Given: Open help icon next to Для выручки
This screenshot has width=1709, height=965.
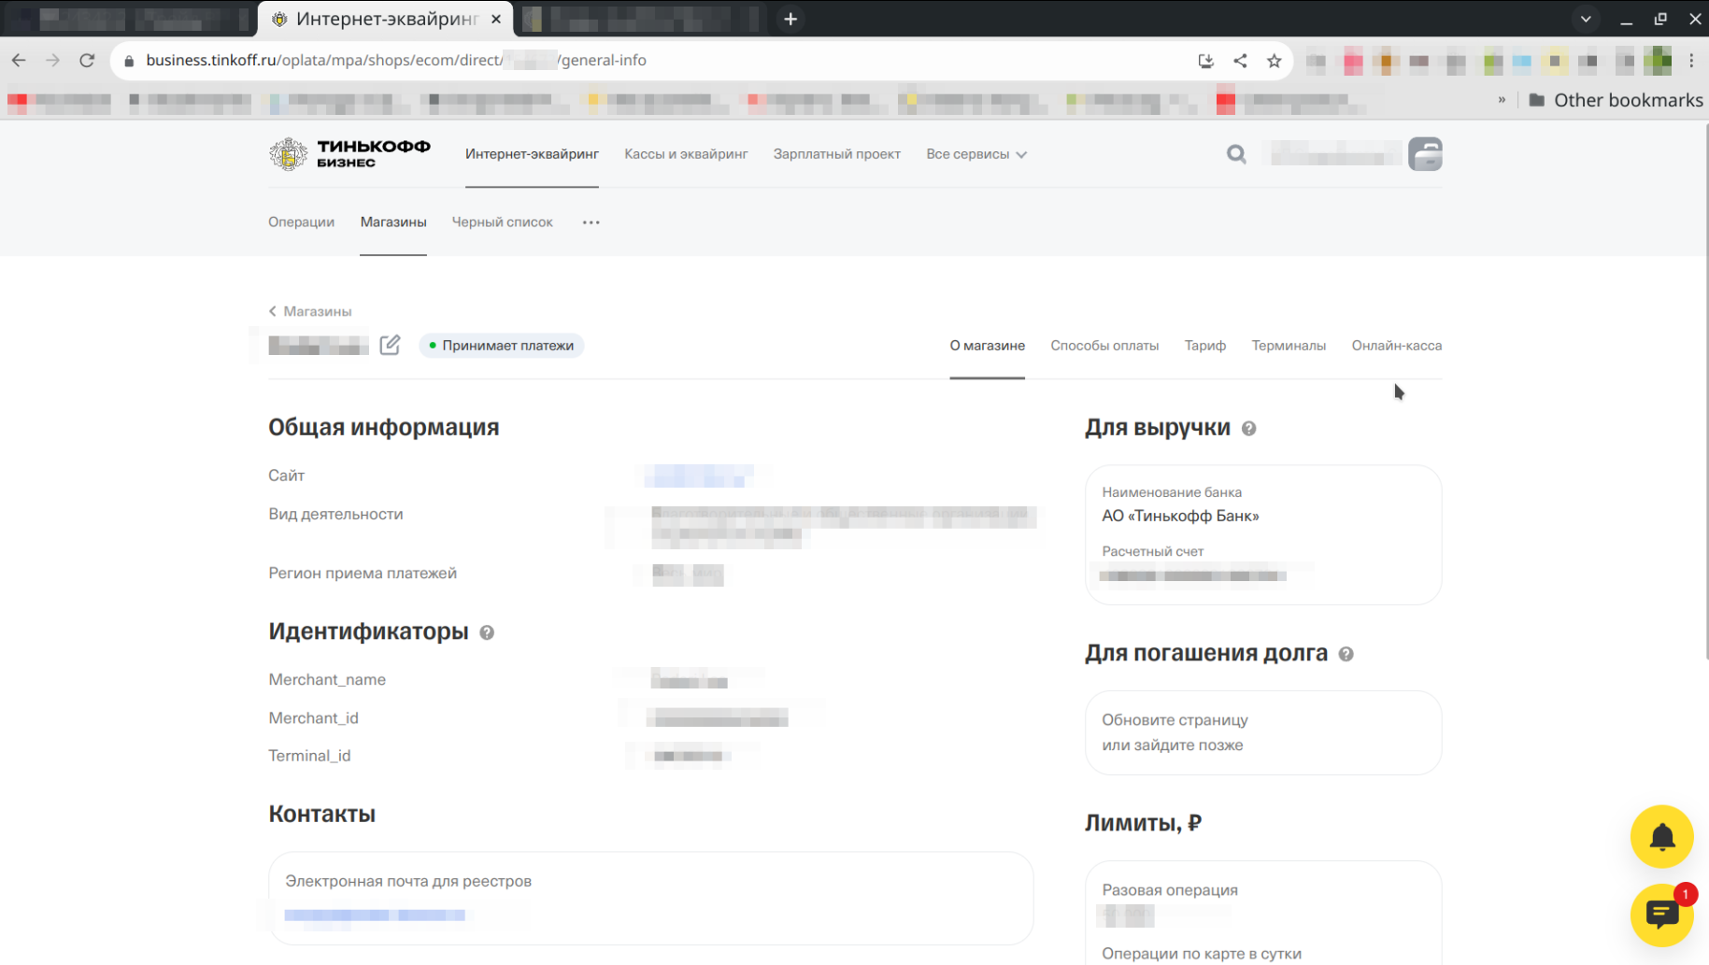Looking at the screenshot, I should click(1248, 429).
